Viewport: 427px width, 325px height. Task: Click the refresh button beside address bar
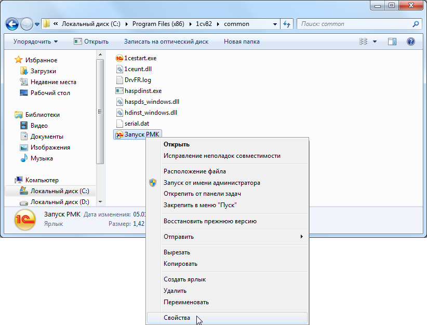287,24
